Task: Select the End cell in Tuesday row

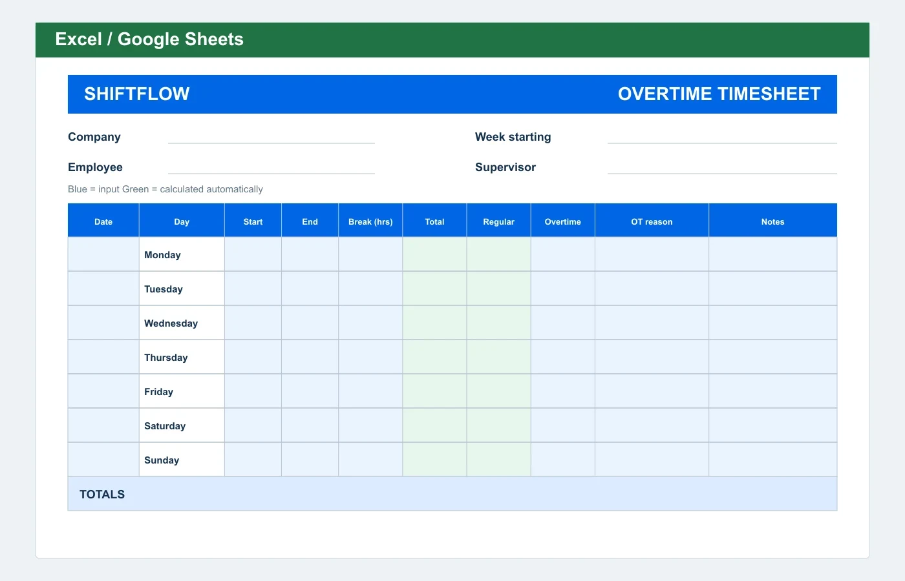Action: pyautogui.click(x=310, y=289)
